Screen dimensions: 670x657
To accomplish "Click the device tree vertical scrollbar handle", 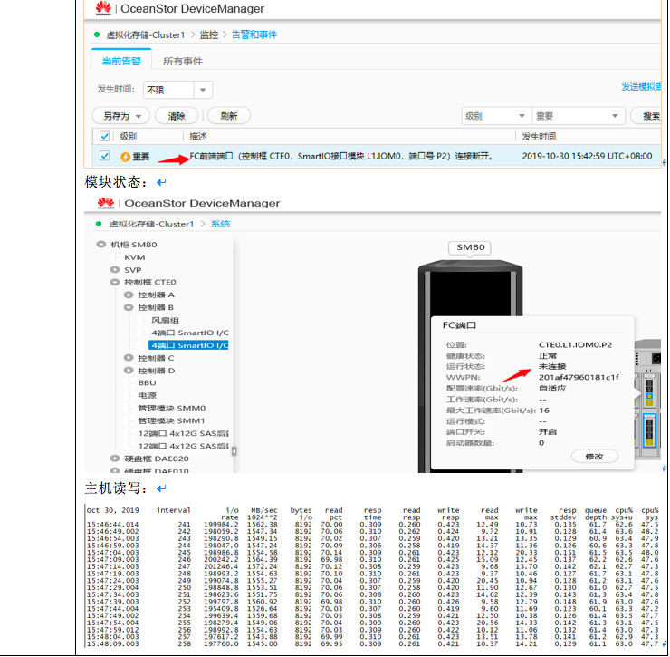I will click(x=234, y=451).
